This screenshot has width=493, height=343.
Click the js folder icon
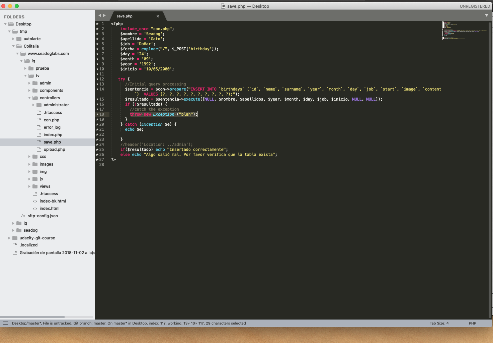pos(35,179)
